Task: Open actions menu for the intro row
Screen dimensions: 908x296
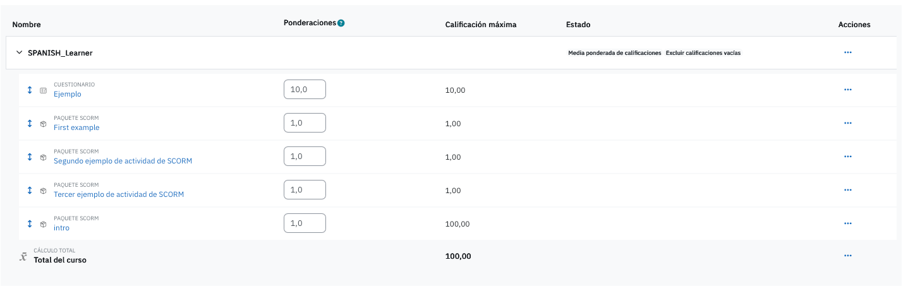Action: [848, 223]
